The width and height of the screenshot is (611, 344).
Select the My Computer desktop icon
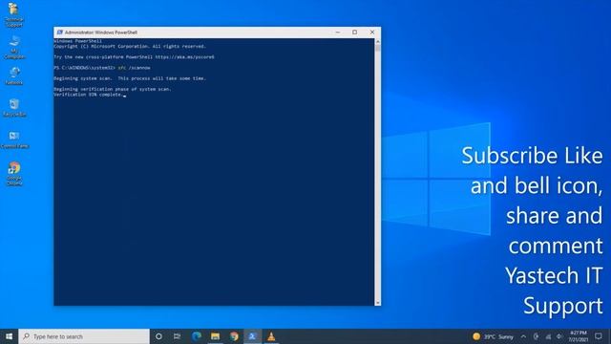point(14,47)
